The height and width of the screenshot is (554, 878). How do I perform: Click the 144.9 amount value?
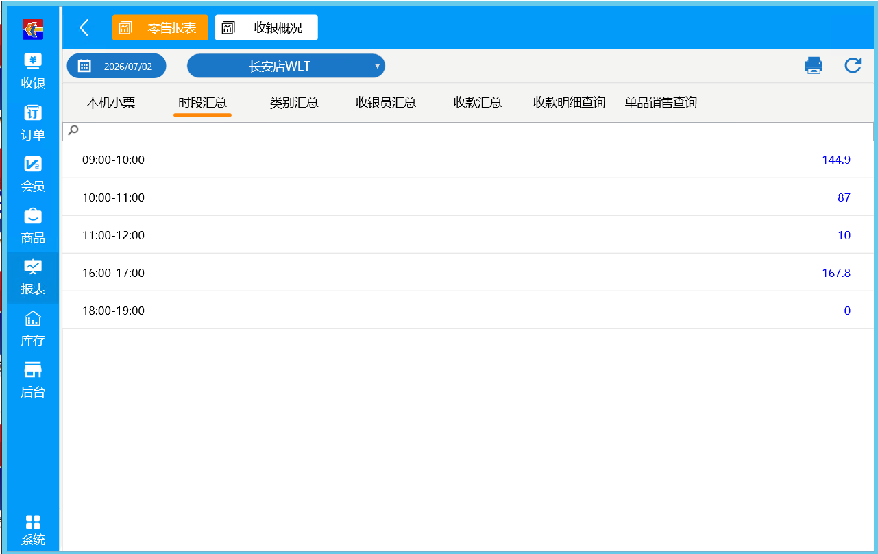point(836,160)
